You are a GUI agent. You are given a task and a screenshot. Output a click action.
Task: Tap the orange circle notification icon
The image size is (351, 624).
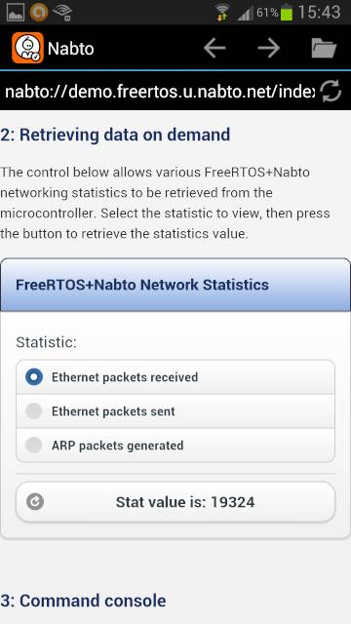[x=39, y=12]
